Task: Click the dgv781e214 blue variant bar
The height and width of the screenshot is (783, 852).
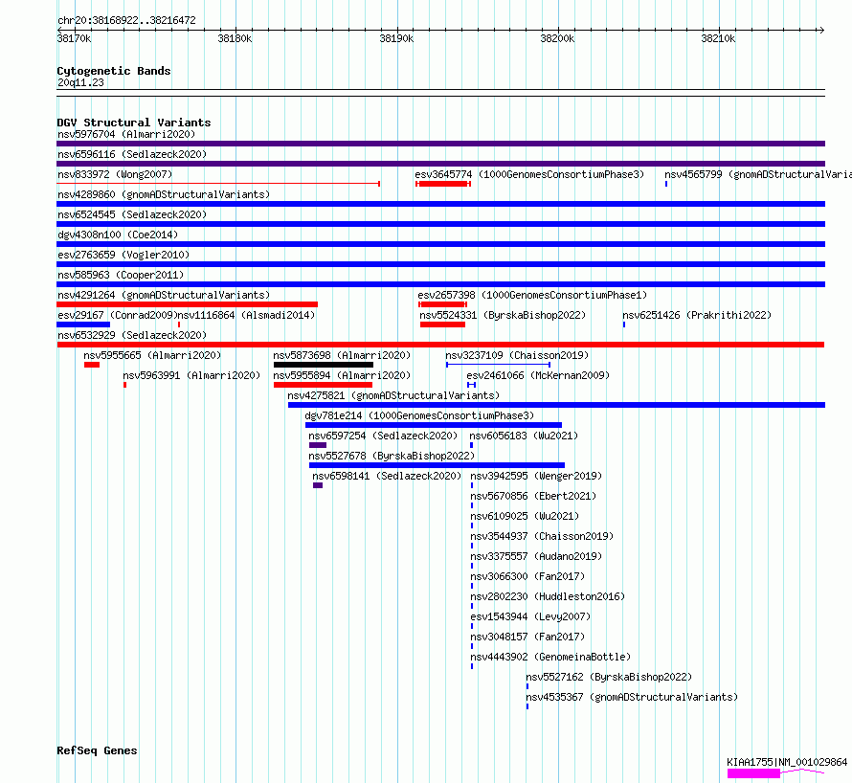Action: 434,425
